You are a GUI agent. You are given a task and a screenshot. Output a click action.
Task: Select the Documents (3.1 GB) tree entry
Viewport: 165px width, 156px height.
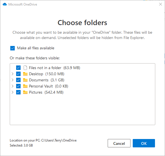tap(47, 80)
